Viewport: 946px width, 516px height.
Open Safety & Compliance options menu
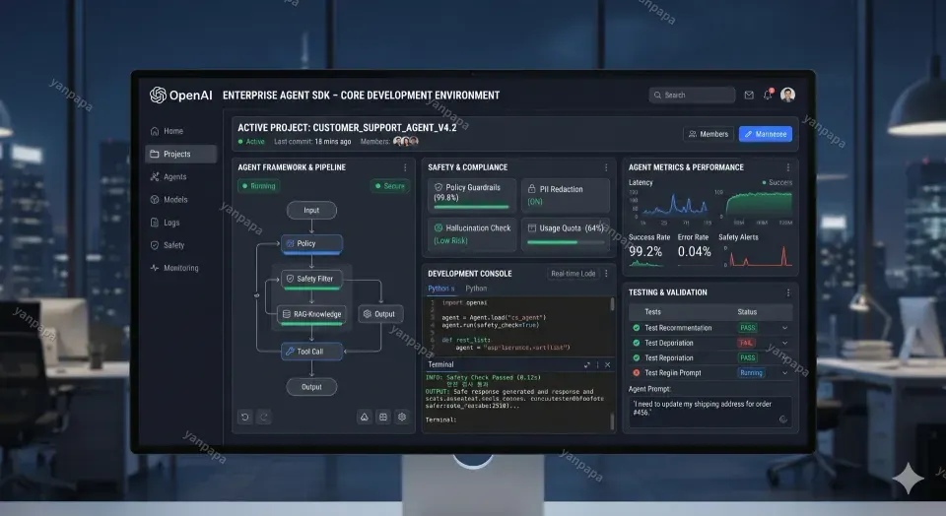click(606, 167)
